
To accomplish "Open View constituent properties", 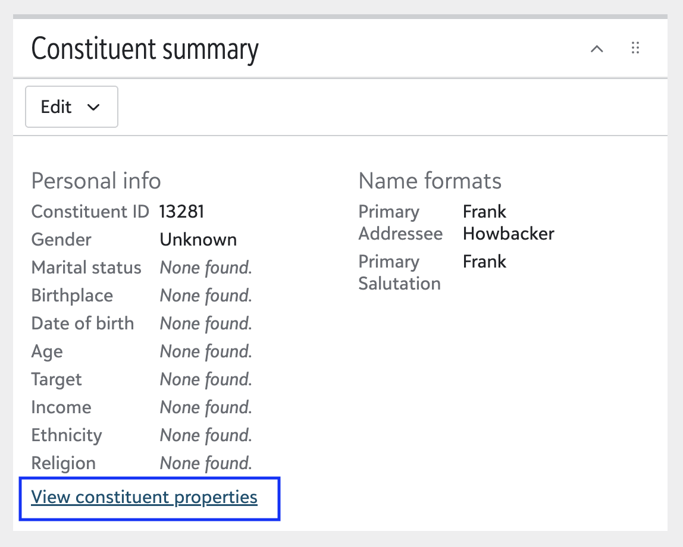I will [144, 497].
